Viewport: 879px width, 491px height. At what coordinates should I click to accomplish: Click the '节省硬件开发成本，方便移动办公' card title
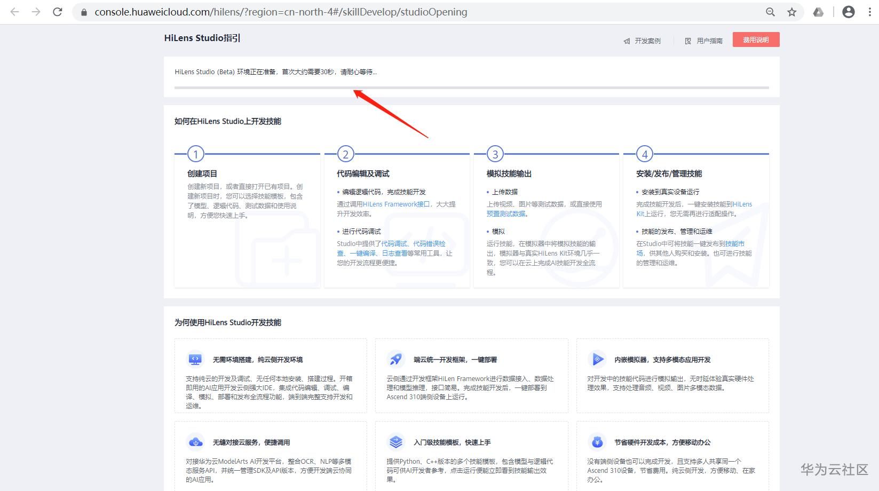662,442
